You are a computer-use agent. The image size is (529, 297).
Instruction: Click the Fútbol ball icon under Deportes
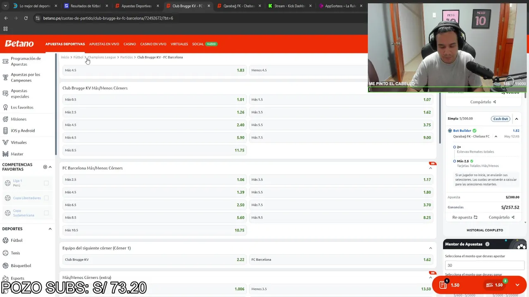click(5, 240)
